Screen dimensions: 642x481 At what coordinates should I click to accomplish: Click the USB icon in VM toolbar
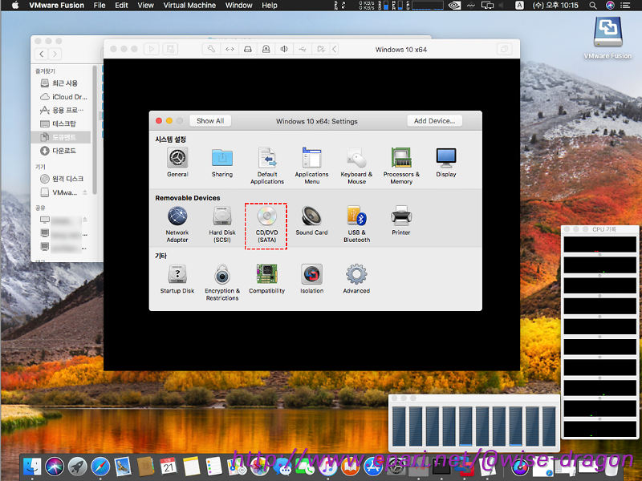[303, 49]
